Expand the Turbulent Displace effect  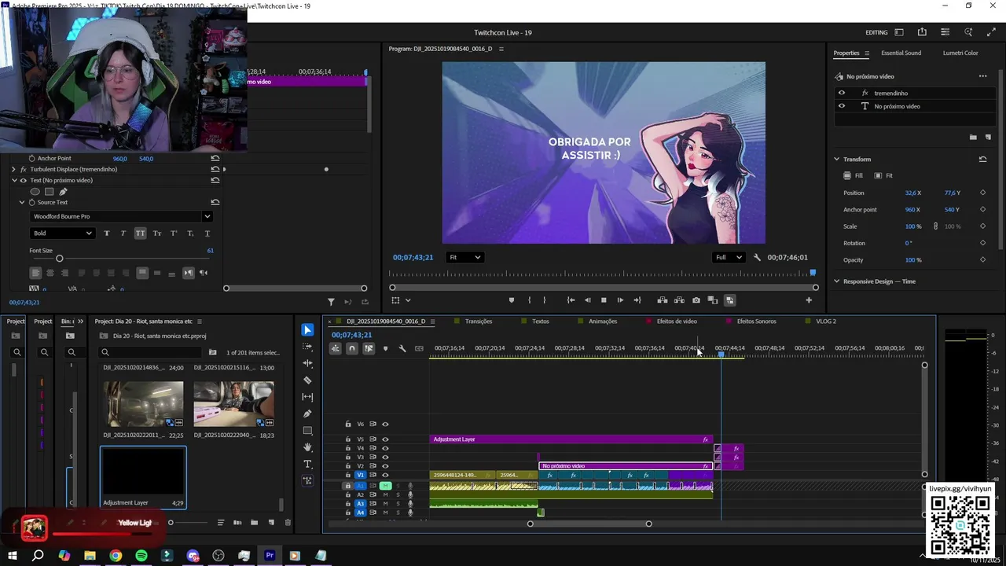pos(13,169)
